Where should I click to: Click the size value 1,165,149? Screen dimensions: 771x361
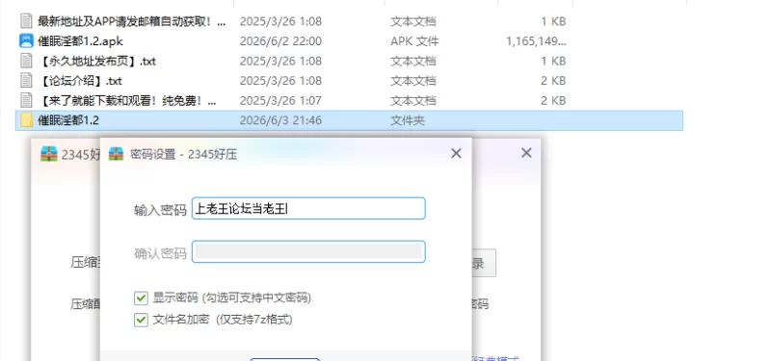click(x=536, y=41)
